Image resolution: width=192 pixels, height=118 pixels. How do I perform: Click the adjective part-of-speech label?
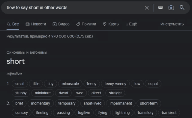click(x=14, y=74)
